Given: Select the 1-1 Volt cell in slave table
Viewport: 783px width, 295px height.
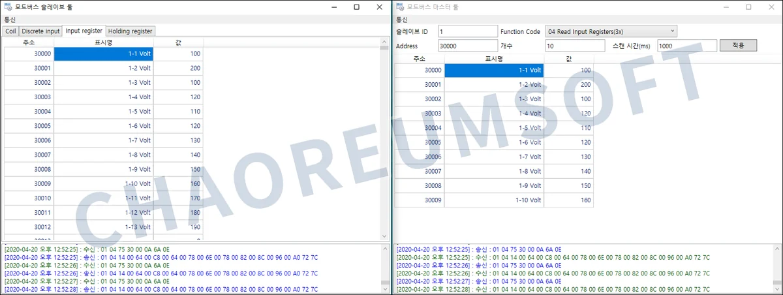Looking at the screenshot, I should pyautogui.click(x=104, y=54).
